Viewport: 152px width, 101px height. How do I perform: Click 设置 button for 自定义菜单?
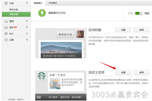pos(123,73)
